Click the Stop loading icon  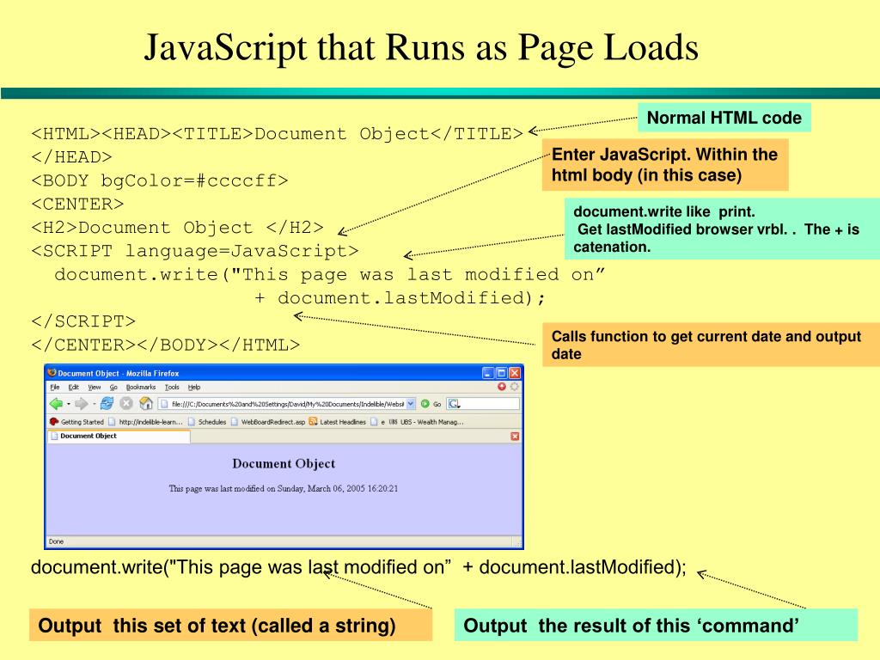coord(126,404)
